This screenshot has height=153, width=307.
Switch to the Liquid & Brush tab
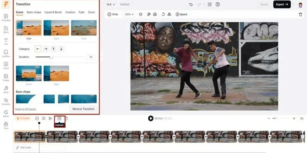[53, 12]
